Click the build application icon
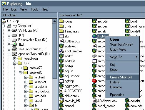 pyautogui.click(x=127, y=21)
